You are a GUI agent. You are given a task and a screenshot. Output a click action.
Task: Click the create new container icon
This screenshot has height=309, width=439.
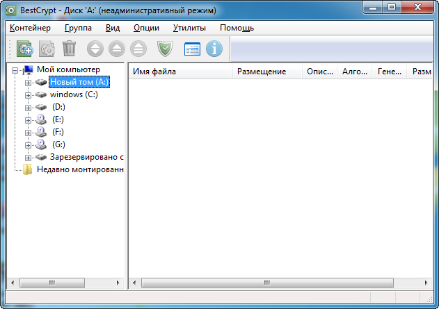tap(26, 49)
